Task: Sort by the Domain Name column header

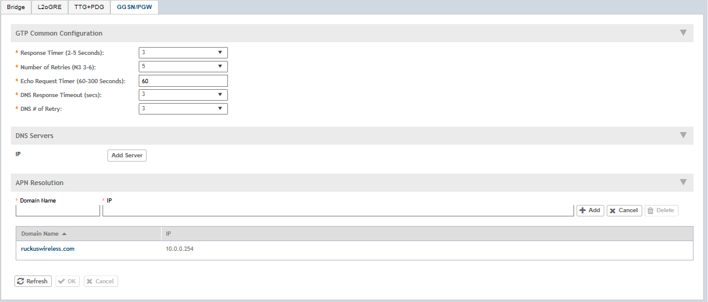Action: 40,233
